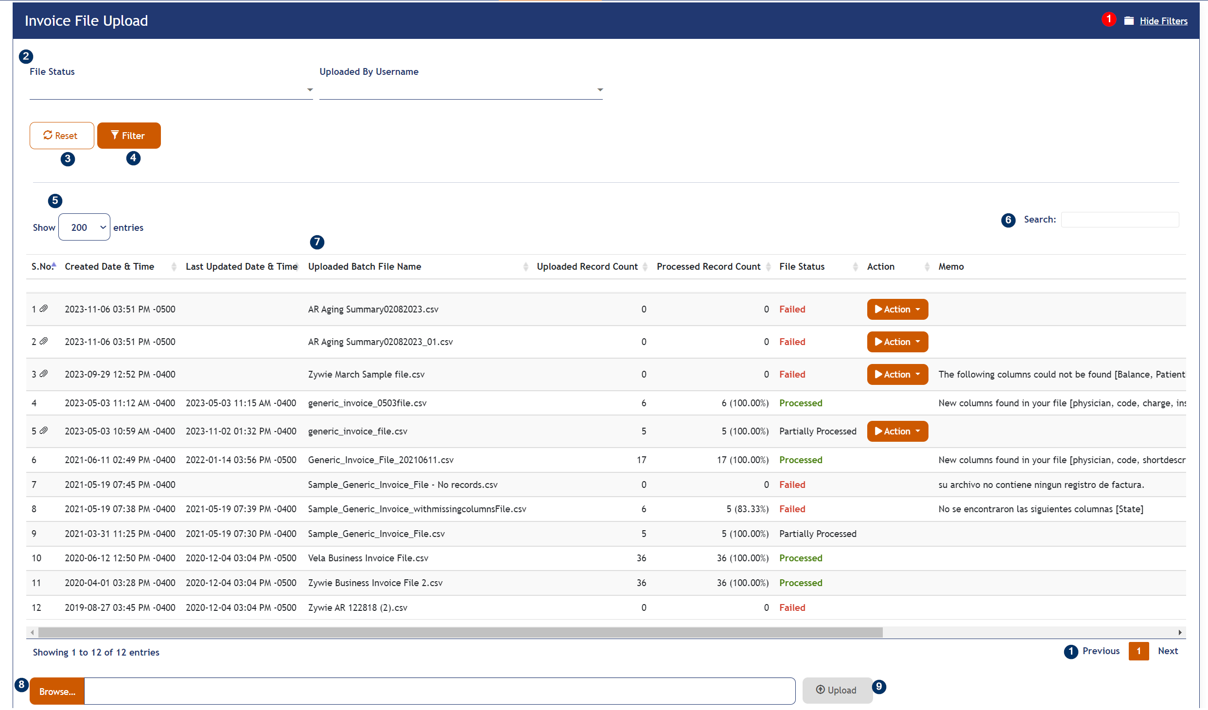Click the Filter icon button
This screenshot has width=1208, height=710.
pos(128,135)
